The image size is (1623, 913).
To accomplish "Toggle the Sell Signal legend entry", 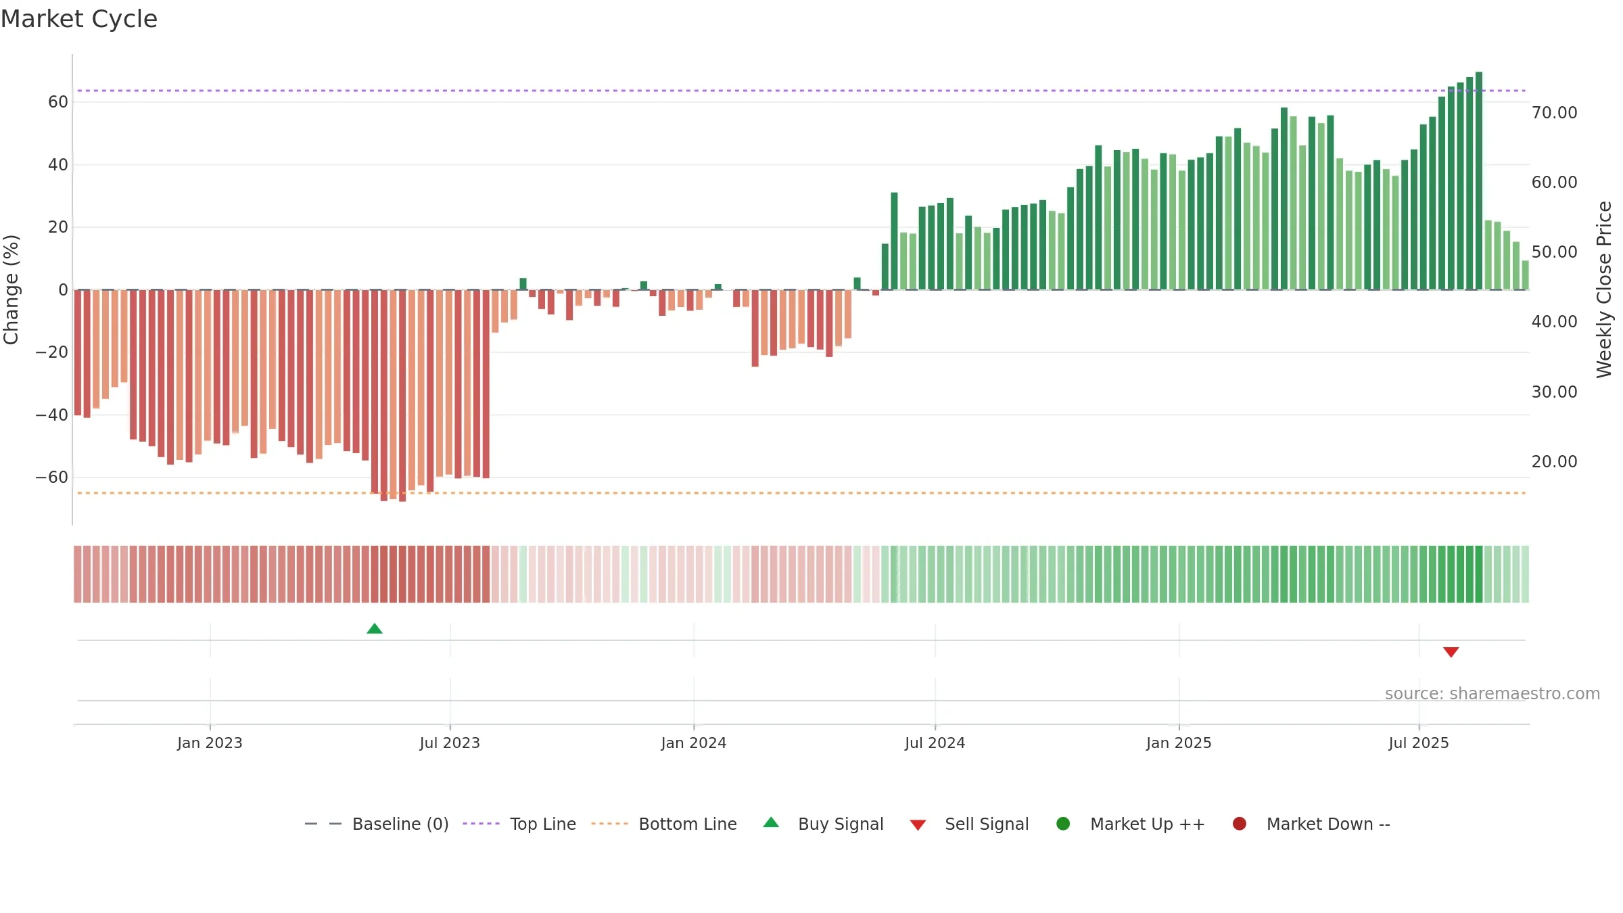I will point(969,824).
